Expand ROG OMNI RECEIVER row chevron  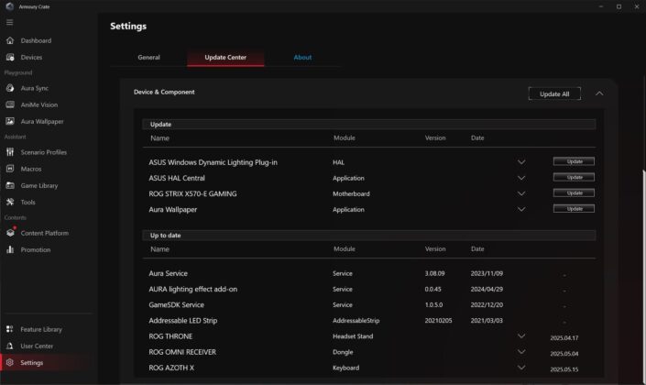[521, 352]
